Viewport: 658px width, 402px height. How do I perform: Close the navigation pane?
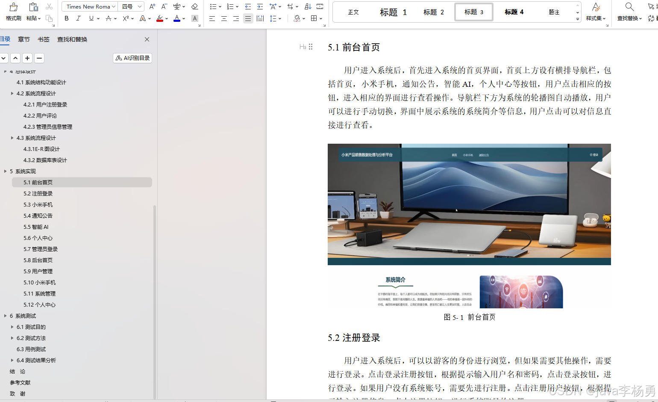pos(147,39)
